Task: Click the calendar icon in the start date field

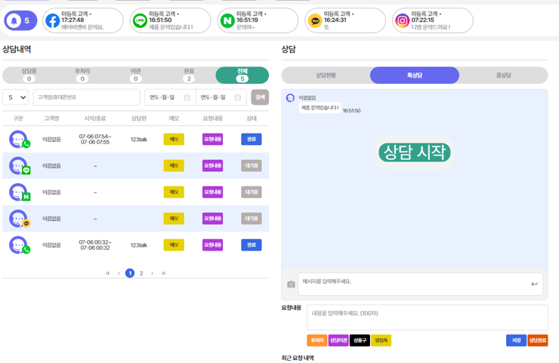Action: tap(187, 97)
